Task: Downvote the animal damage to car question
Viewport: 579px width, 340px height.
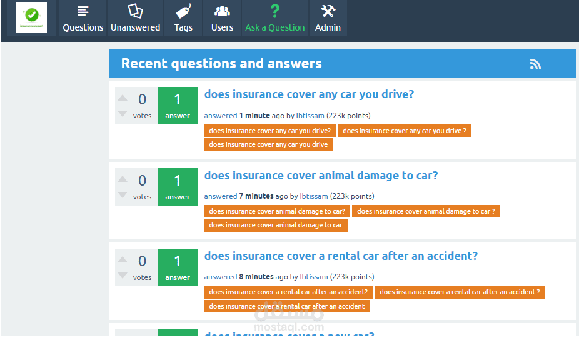Action: [123, 195]
